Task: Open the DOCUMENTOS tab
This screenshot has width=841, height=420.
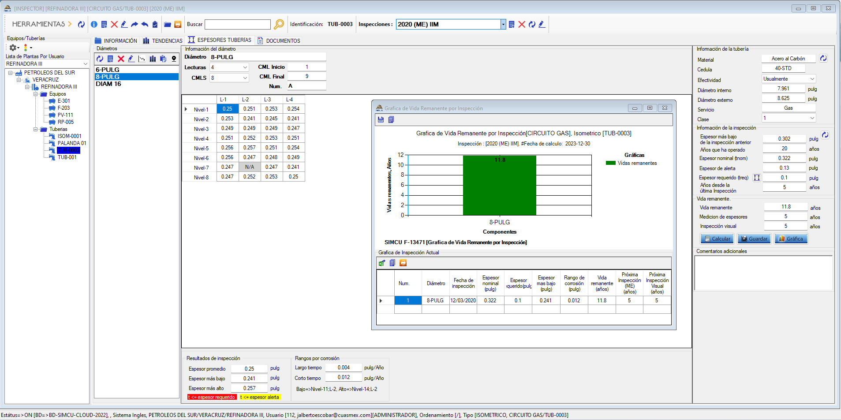Action: click(279, 41)
